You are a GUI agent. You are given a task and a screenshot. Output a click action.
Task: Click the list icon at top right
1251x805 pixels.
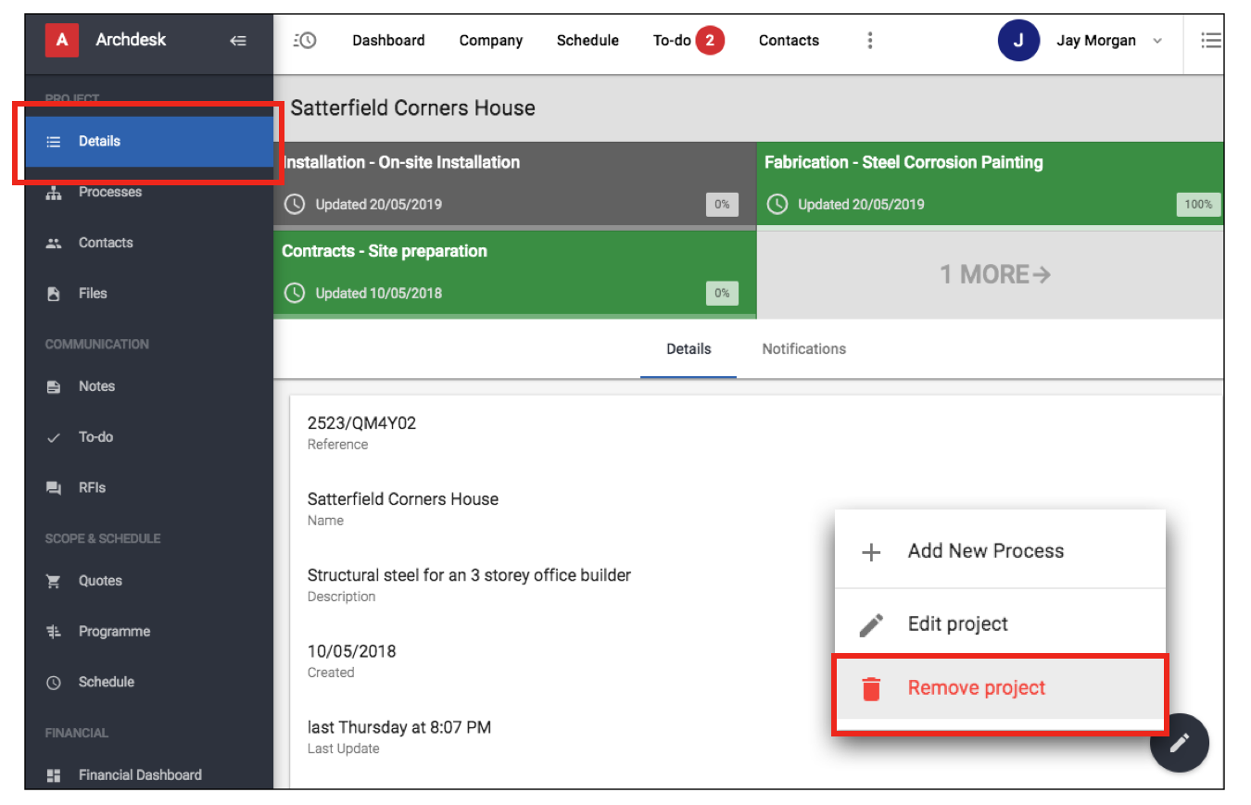1210,40
